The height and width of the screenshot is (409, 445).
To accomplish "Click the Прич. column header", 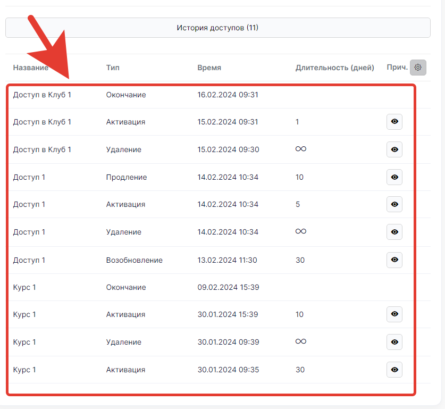I will click(397, 68).
